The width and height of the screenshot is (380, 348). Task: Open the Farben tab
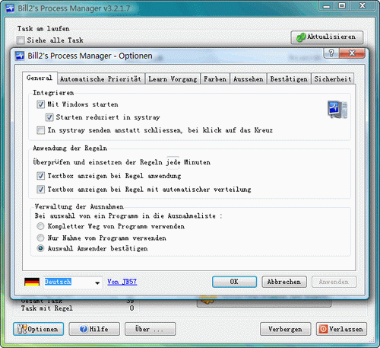[215, 79]
